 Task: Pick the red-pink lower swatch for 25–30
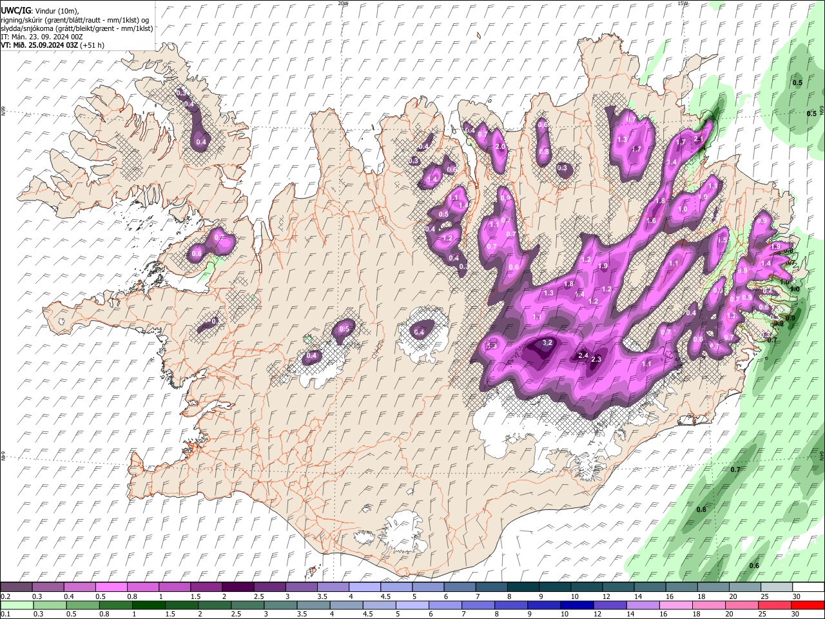(x=774, y=605)
